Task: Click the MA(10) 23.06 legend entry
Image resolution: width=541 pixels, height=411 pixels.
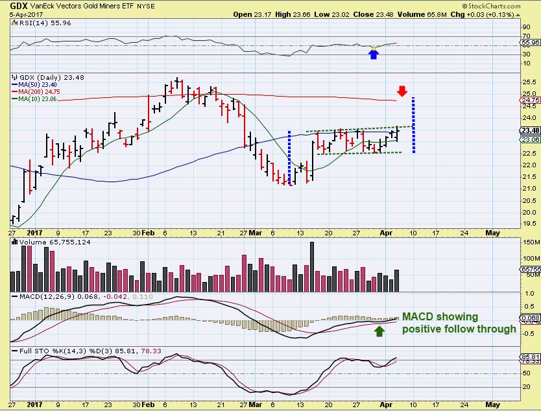Action: tap(34, 99)
